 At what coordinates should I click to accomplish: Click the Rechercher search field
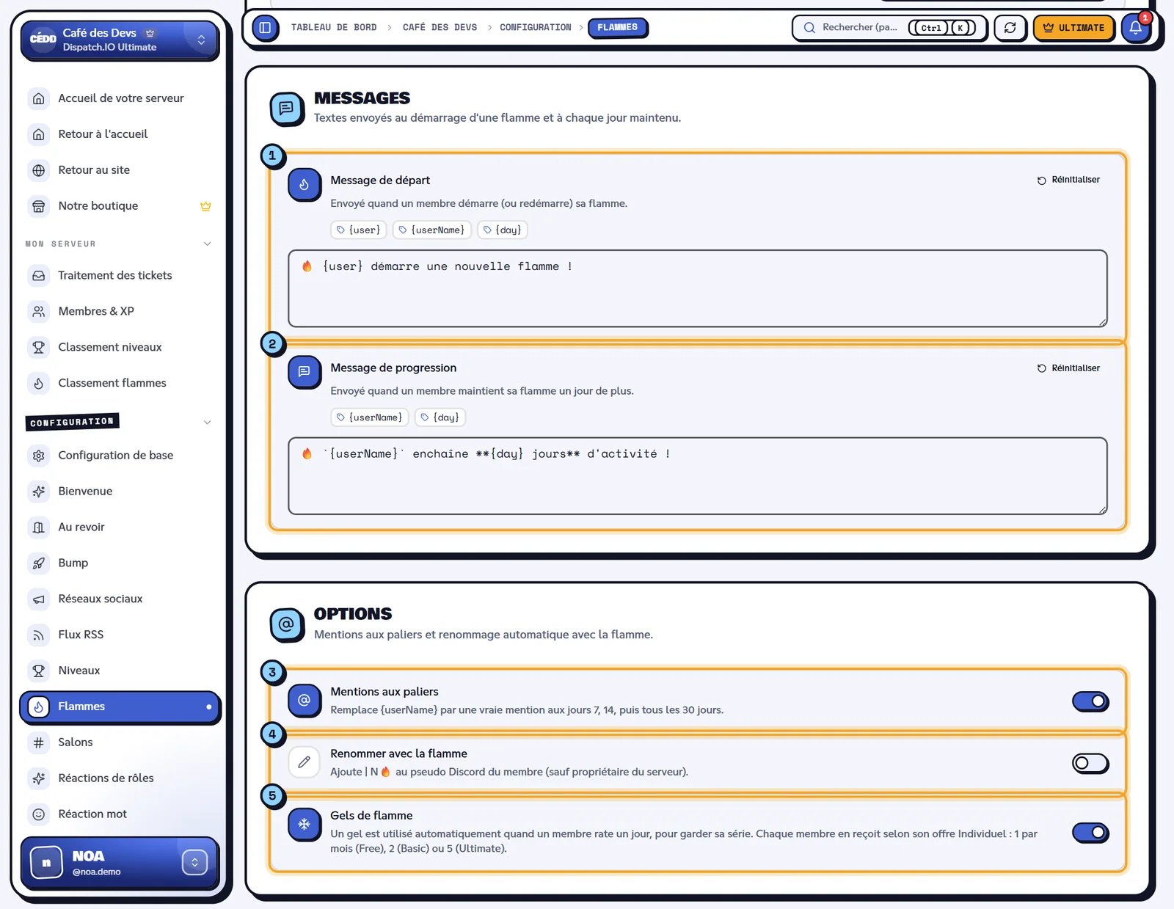tap(889, 28)
